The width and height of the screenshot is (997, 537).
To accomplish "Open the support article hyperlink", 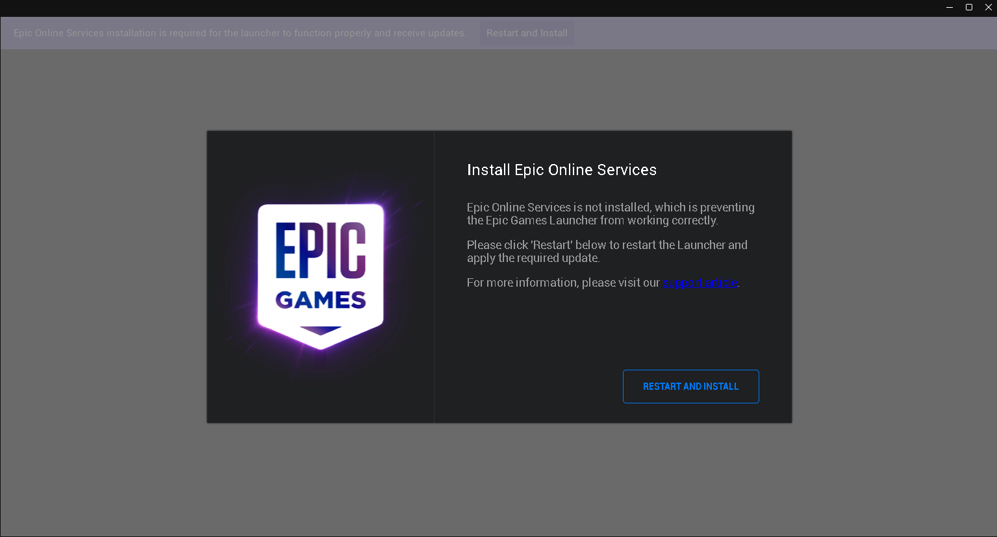I will pyautogui.click(x=700, y=283).
